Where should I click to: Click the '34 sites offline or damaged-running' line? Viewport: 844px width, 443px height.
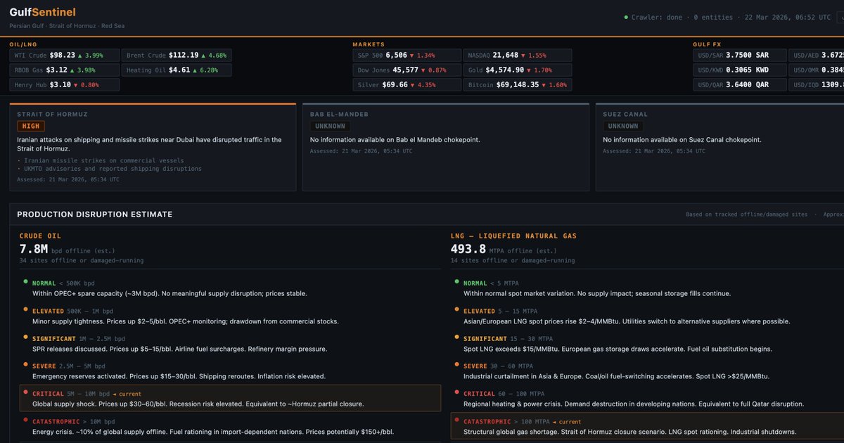tap(82, 260)
